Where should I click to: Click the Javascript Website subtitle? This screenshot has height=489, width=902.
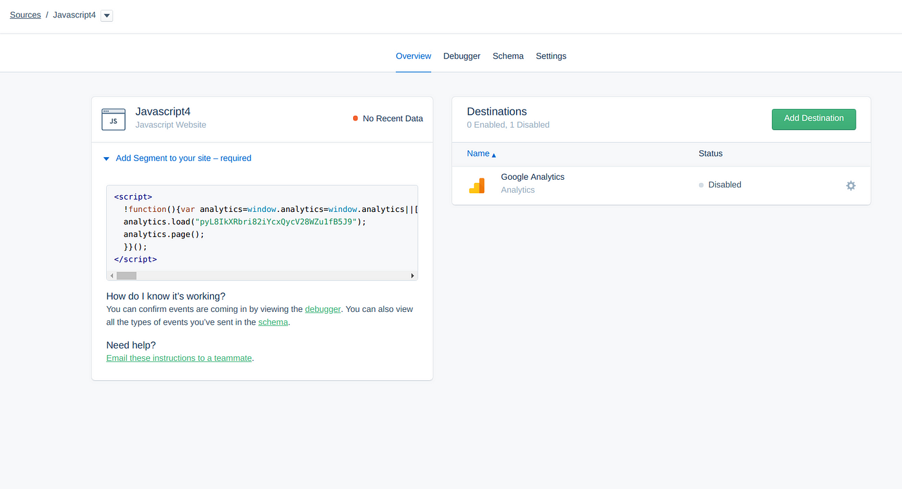click(x=171, y=125)
